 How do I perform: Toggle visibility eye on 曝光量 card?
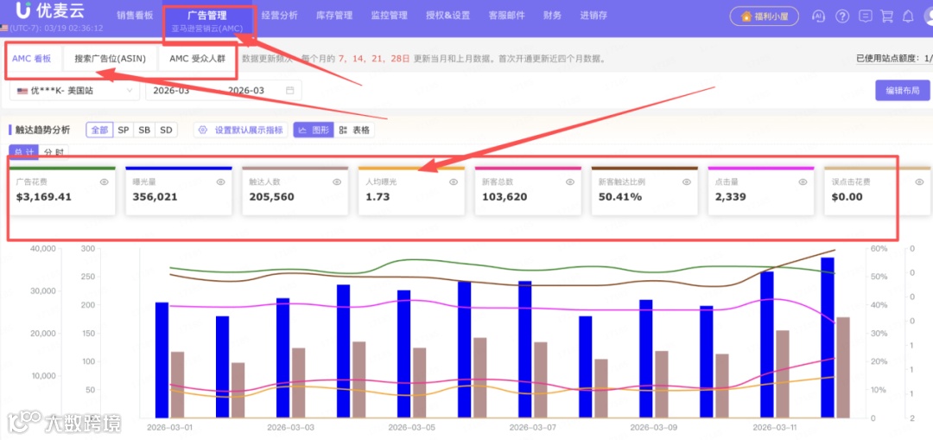(x=221, y=182)
